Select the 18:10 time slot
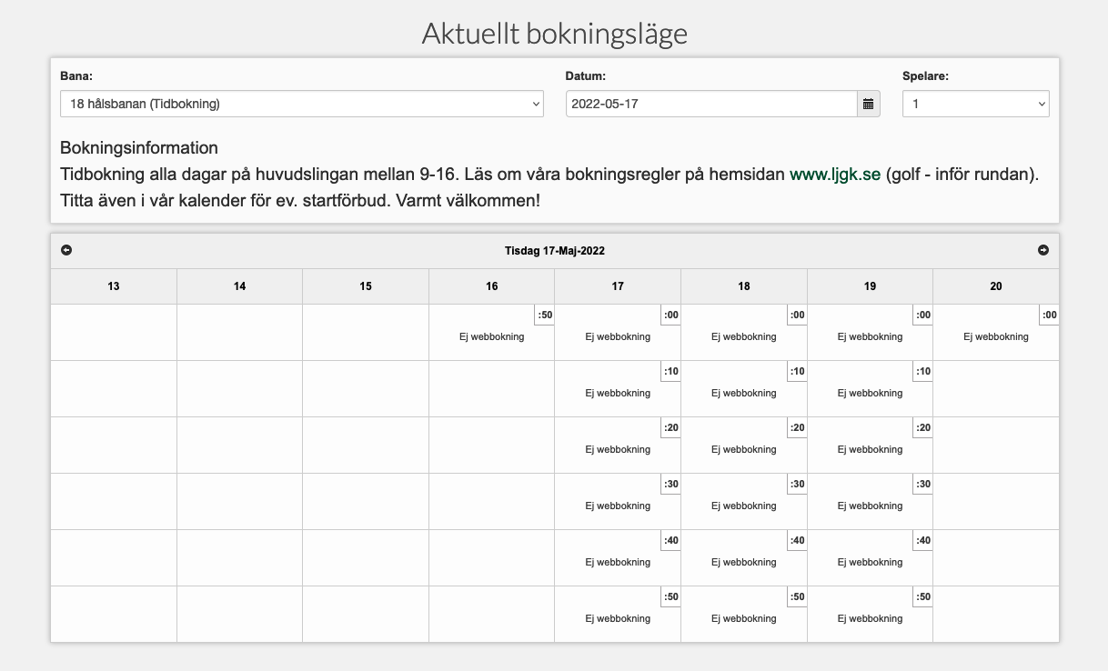Image resolution: width=1108 pixels, height=671 pixels. [x=744, y=389]
